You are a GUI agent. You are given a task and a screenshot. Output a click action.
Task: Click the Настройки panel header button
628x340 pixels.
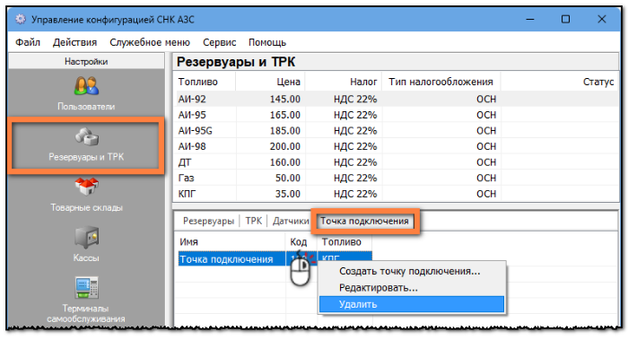pos(86,62)
